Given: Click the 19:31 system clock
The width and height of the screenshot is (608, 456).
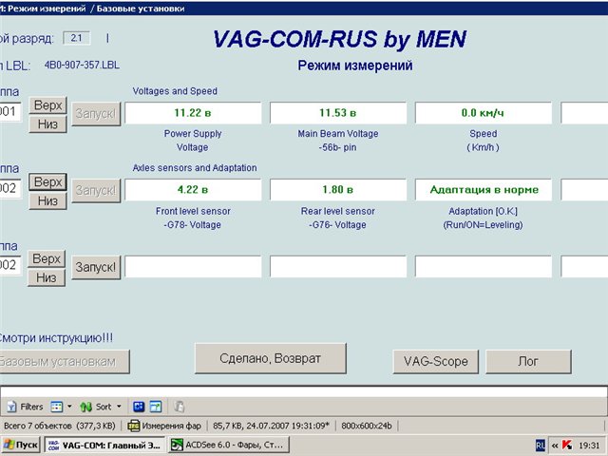Looking at the screenshot, I should click(589, 446).
